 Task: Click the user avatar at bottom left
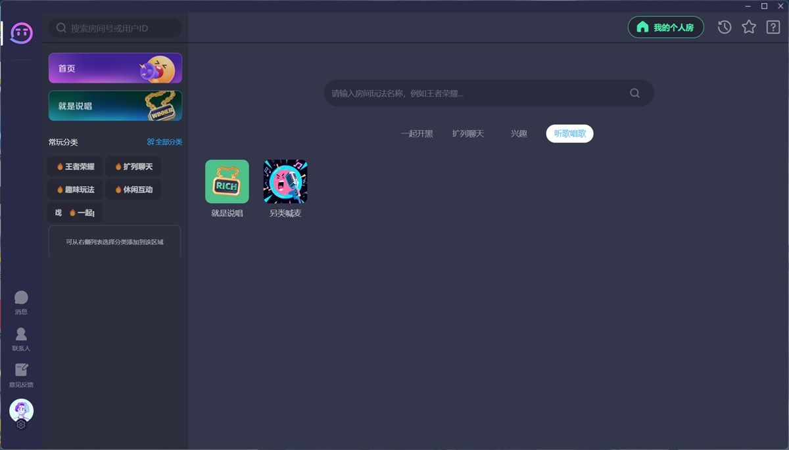pyautogui.click(x=21, y=411)
